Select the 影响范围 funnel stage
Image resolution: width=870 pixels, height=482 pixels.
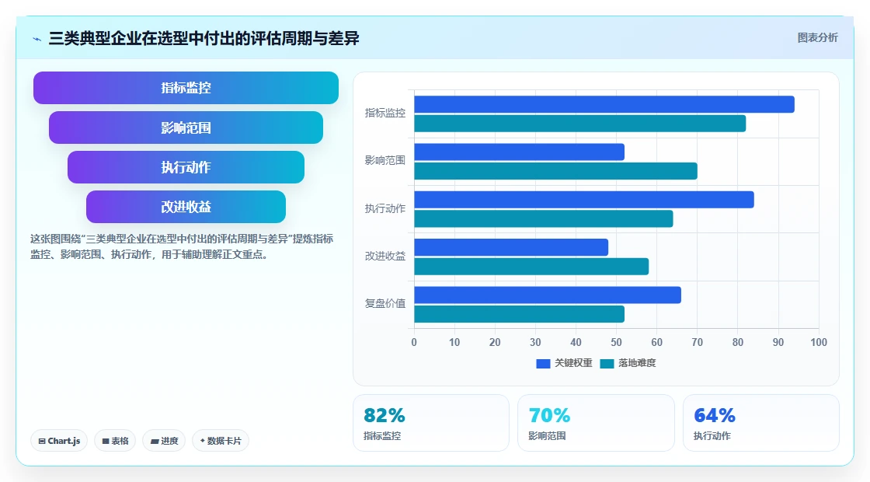[186, 127]
